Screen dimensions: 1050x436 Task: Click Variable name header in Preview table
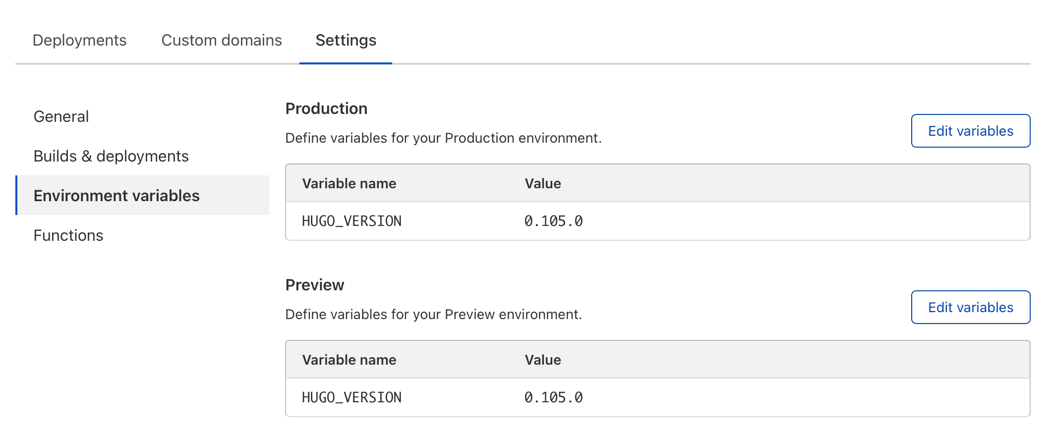[x=349, y=360]
